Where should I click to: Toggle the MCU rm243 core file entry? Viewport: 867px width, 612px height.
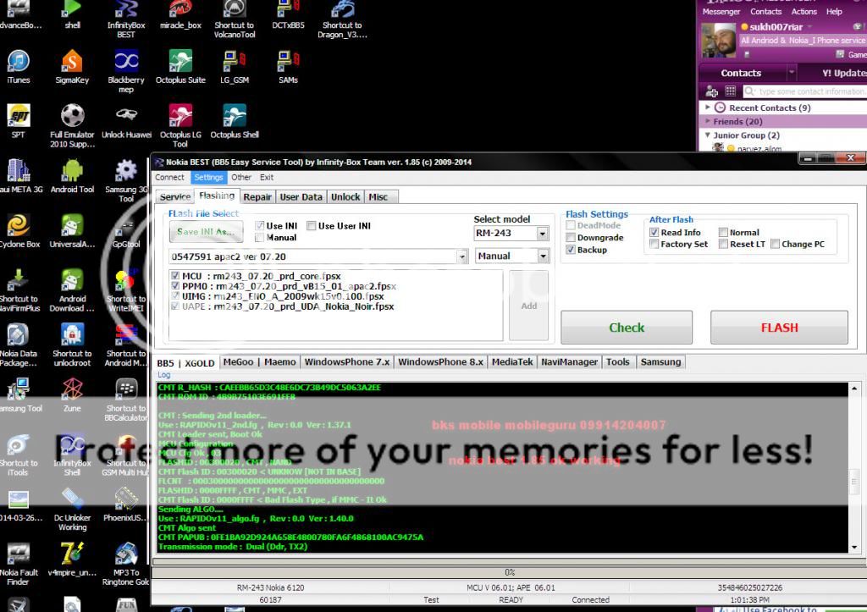175,276
